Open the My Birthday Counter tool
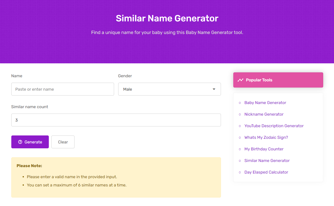The image size is (334, 206). pyautogui.click(x=264, y=149)
